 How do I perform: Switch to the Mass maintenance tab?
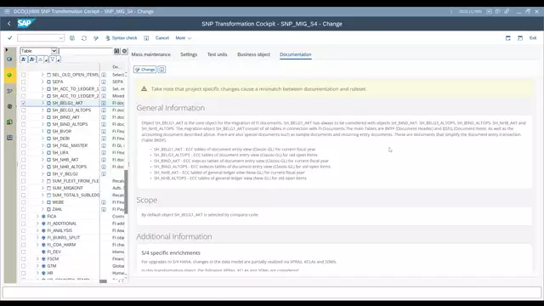click(x=151, y=54)
